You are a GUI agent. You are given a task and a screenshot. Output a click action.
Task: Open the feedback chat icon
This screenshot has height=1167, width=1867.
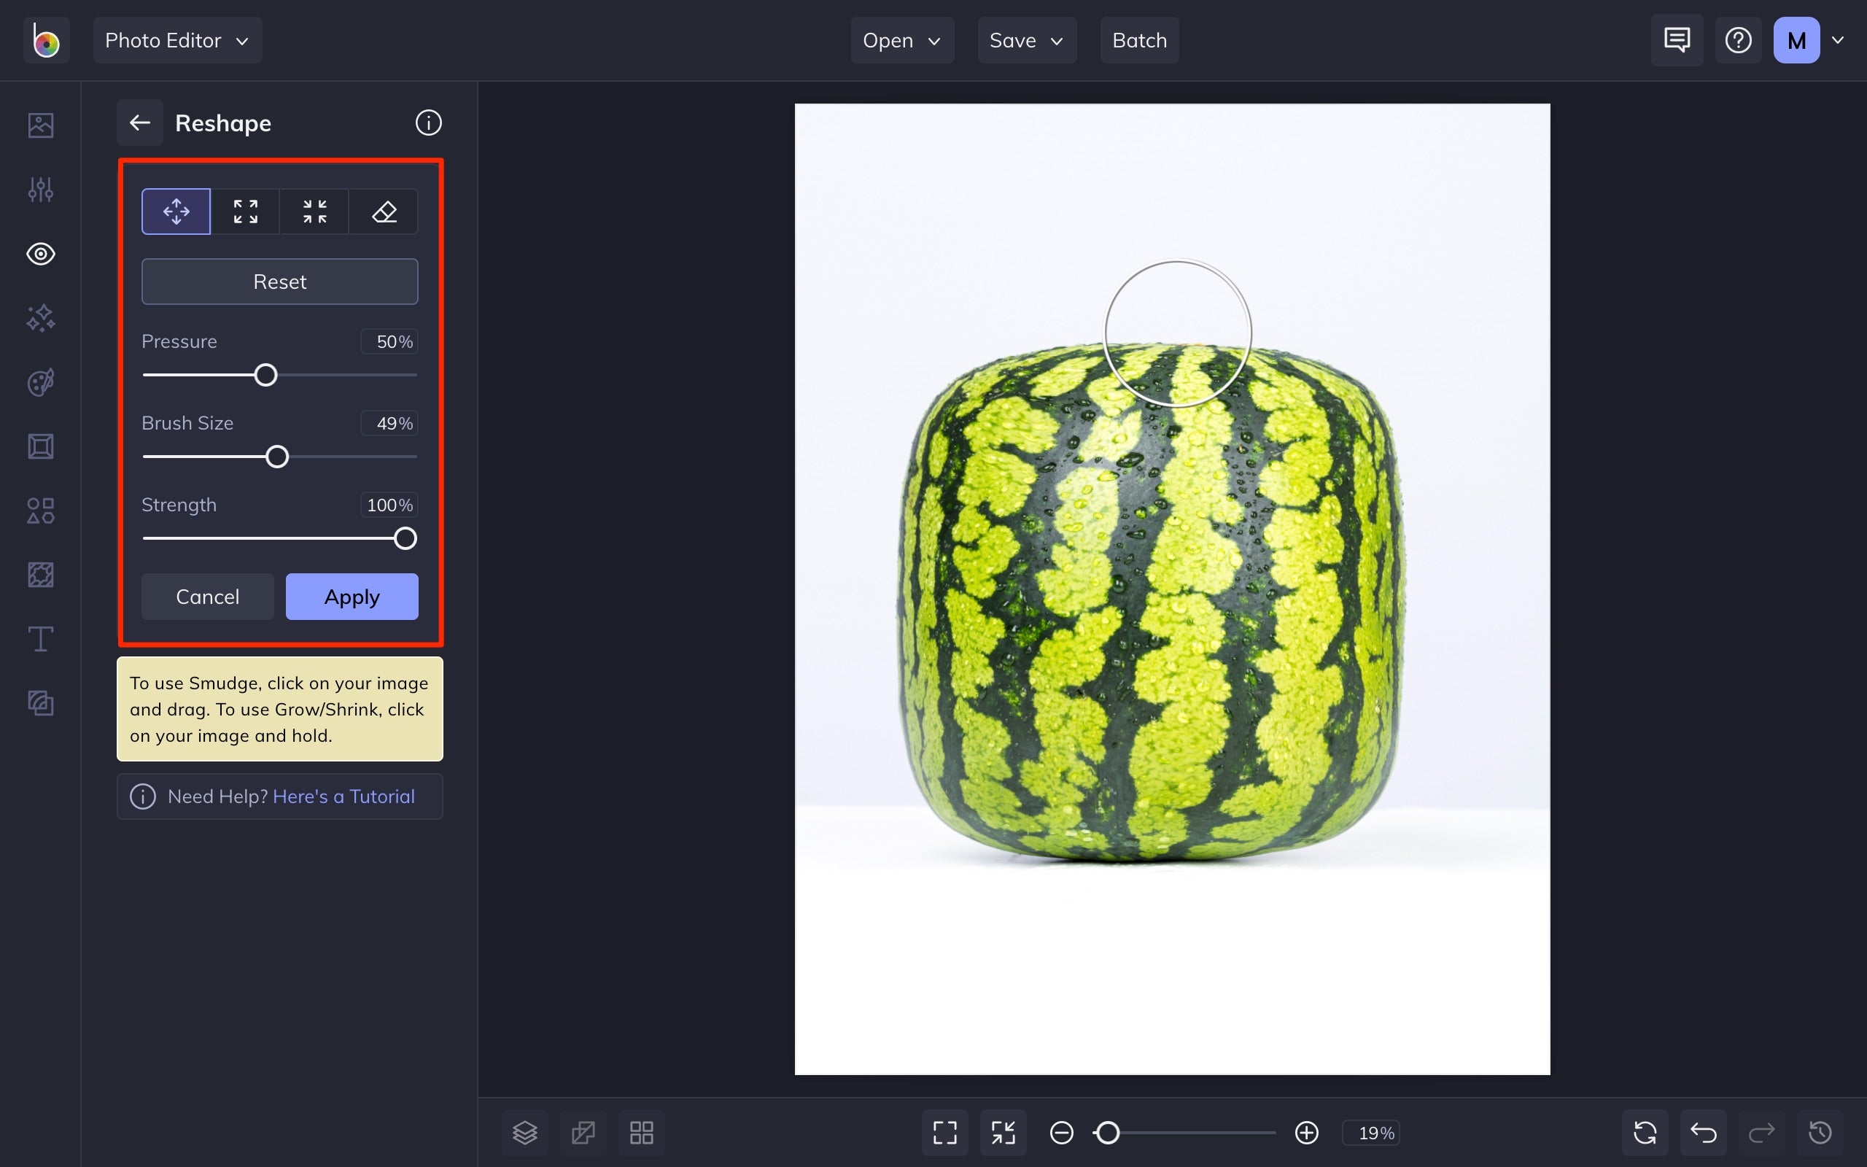1677,40
